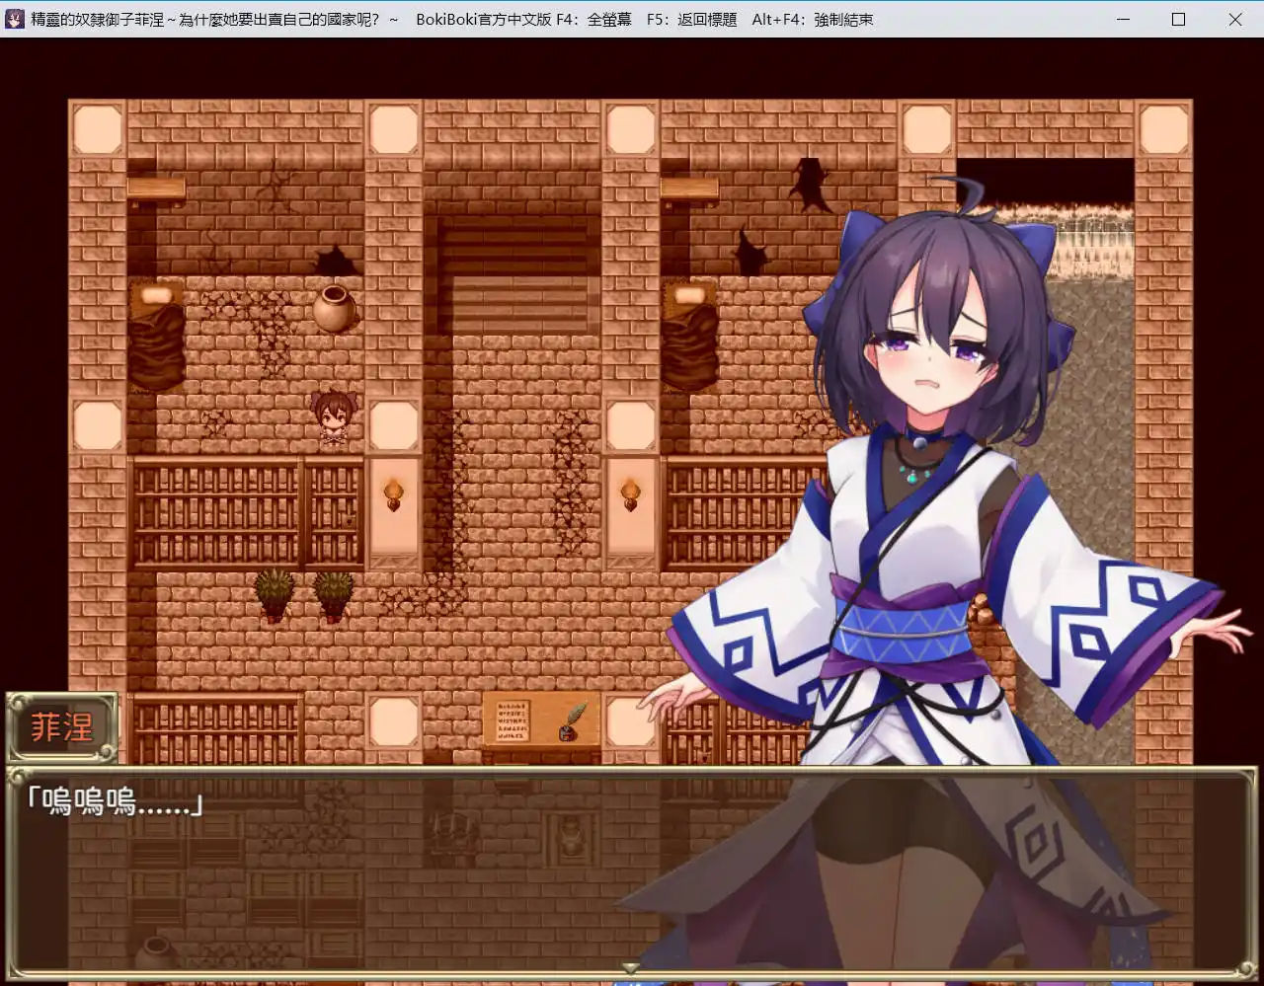Image resolution: width=1264 pixels, height=986 pixels.
Task: Click the 菲涅 speaker name plate
Action: pos(62,727)
